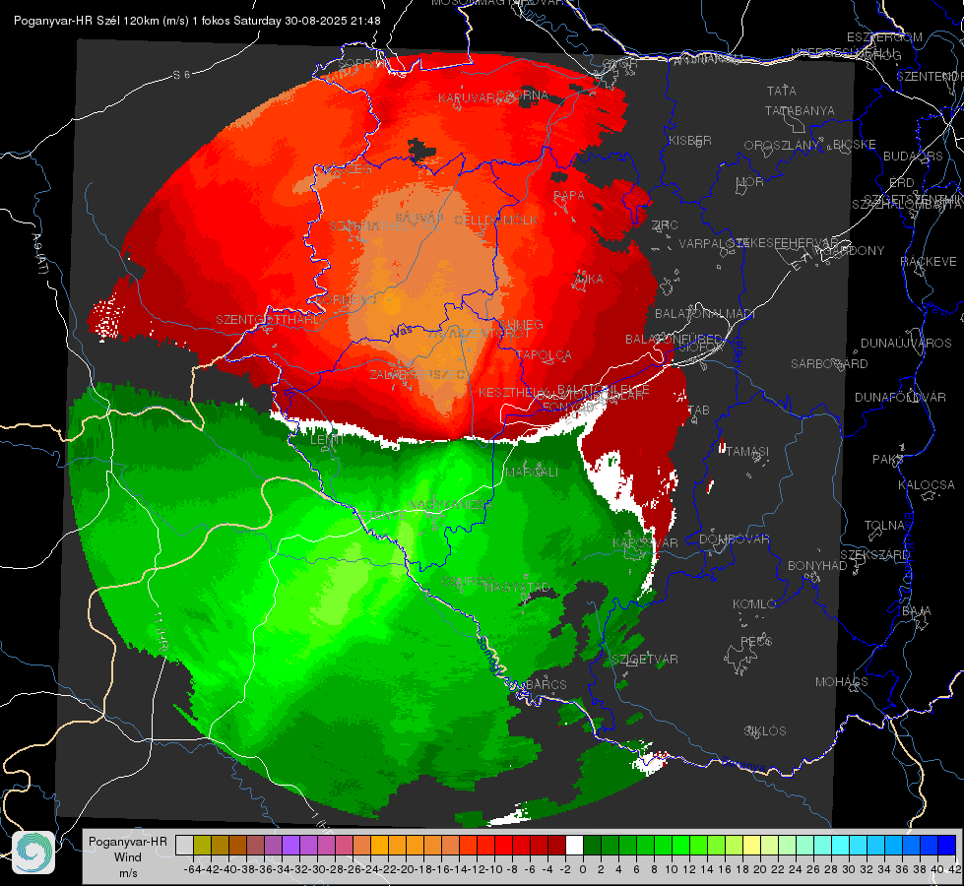Image resolution: width=964 pixels, height=886 pixels.
Task: Click the KOMLO city label
Action: (x=754, y=604)
